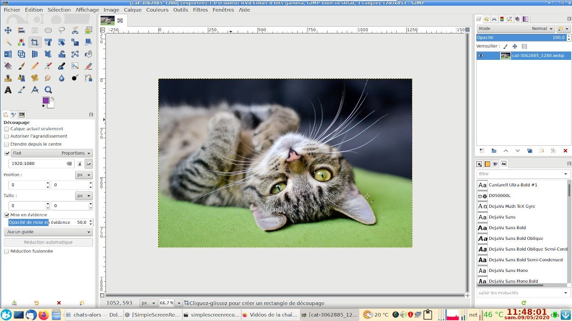Select the Ink tool
Viewport: 572px width, 321px height.
point(62,66)
